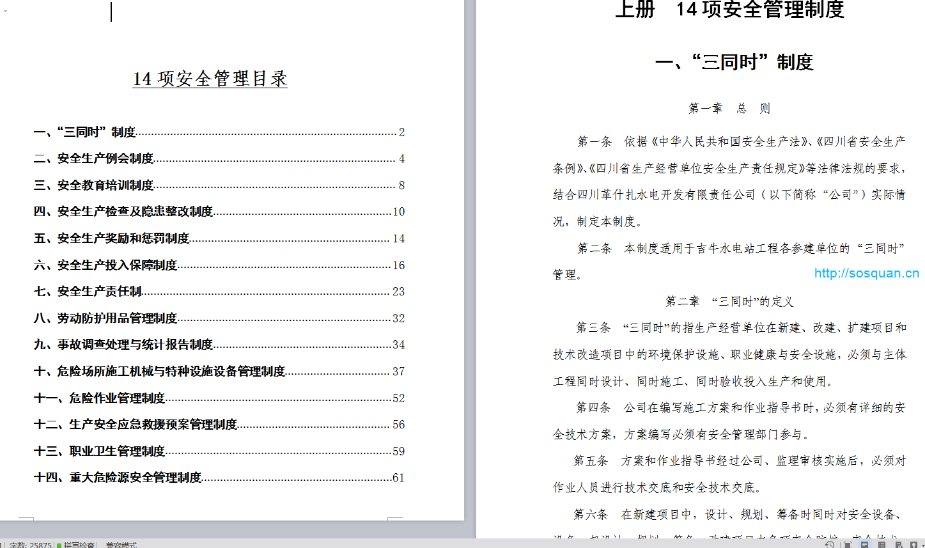Select 安全生产责任制 contents entry
The width and height of the screenshot is (925, 548).
pyautogui.click(x=88, y=292)
